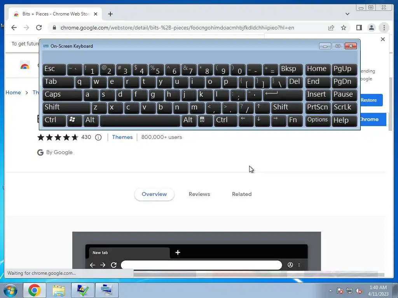
Task: Open the Windows Start button
Action: click(x=10, y=290)
